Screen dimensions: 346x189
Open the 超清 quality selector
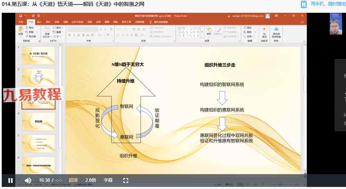73,180
